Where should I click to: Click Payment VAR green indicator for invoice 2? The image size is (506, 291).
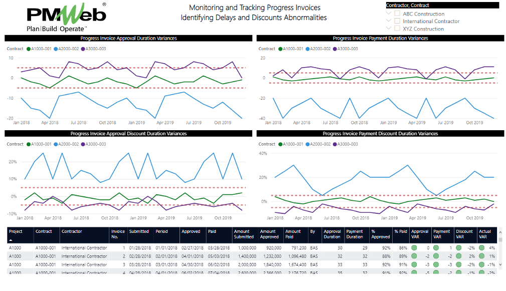[436, 256]
